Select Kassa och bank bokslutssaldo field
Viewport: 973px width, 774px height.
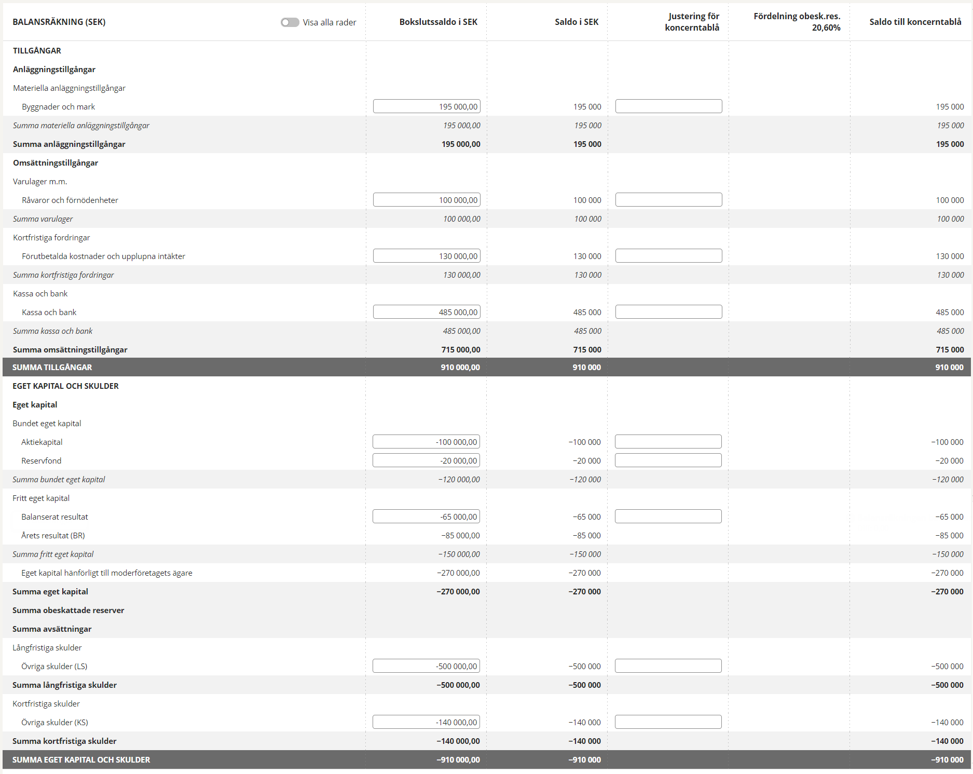426,312
